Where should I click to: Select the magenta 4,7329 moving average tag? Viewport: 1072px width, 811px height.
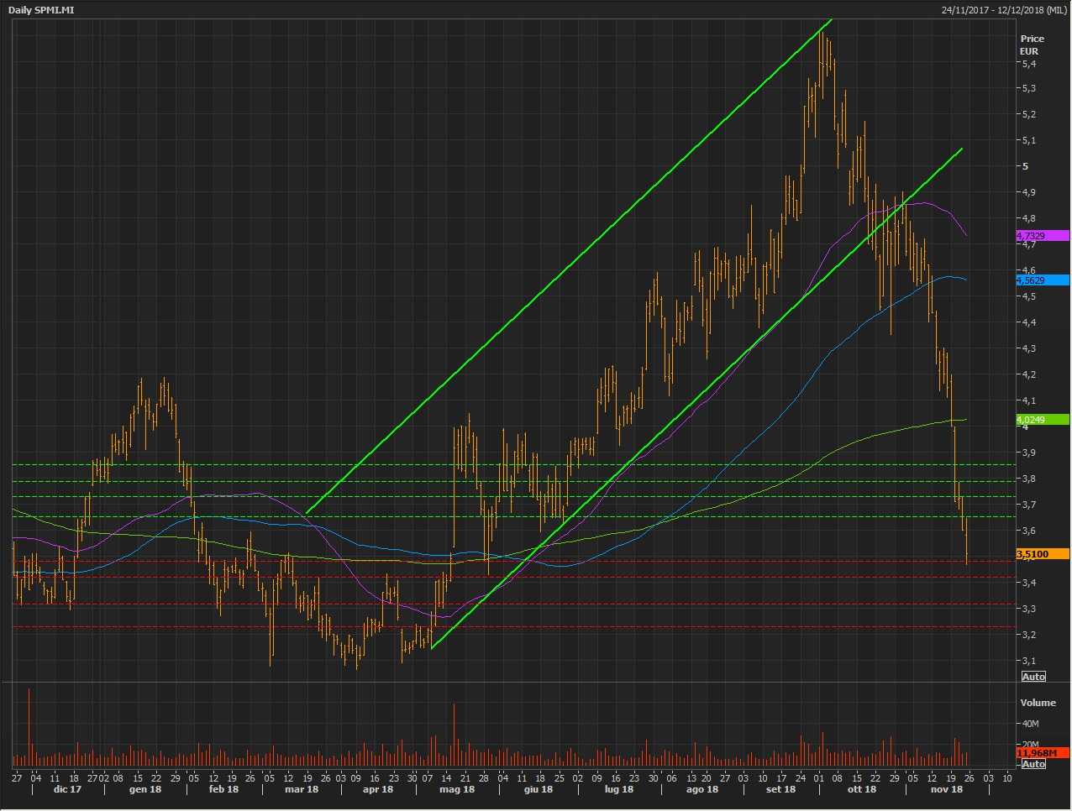pyautogui.click(x=1042, y=236)
